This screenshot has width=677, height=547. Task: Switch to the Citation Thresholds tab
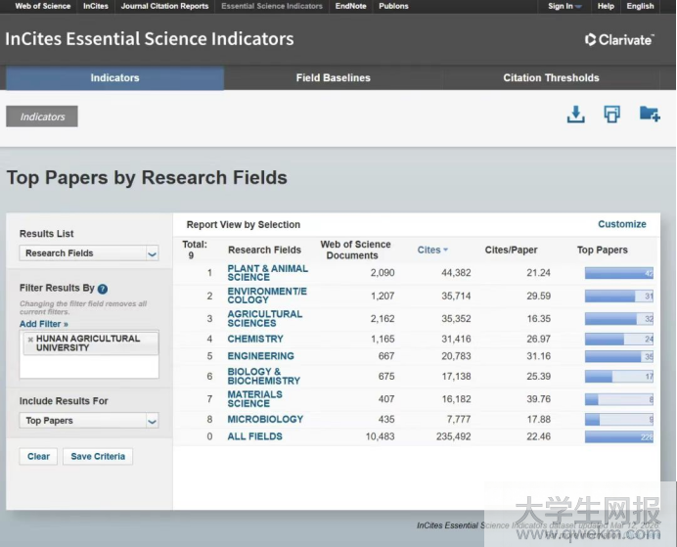click(x=551, y=78)
